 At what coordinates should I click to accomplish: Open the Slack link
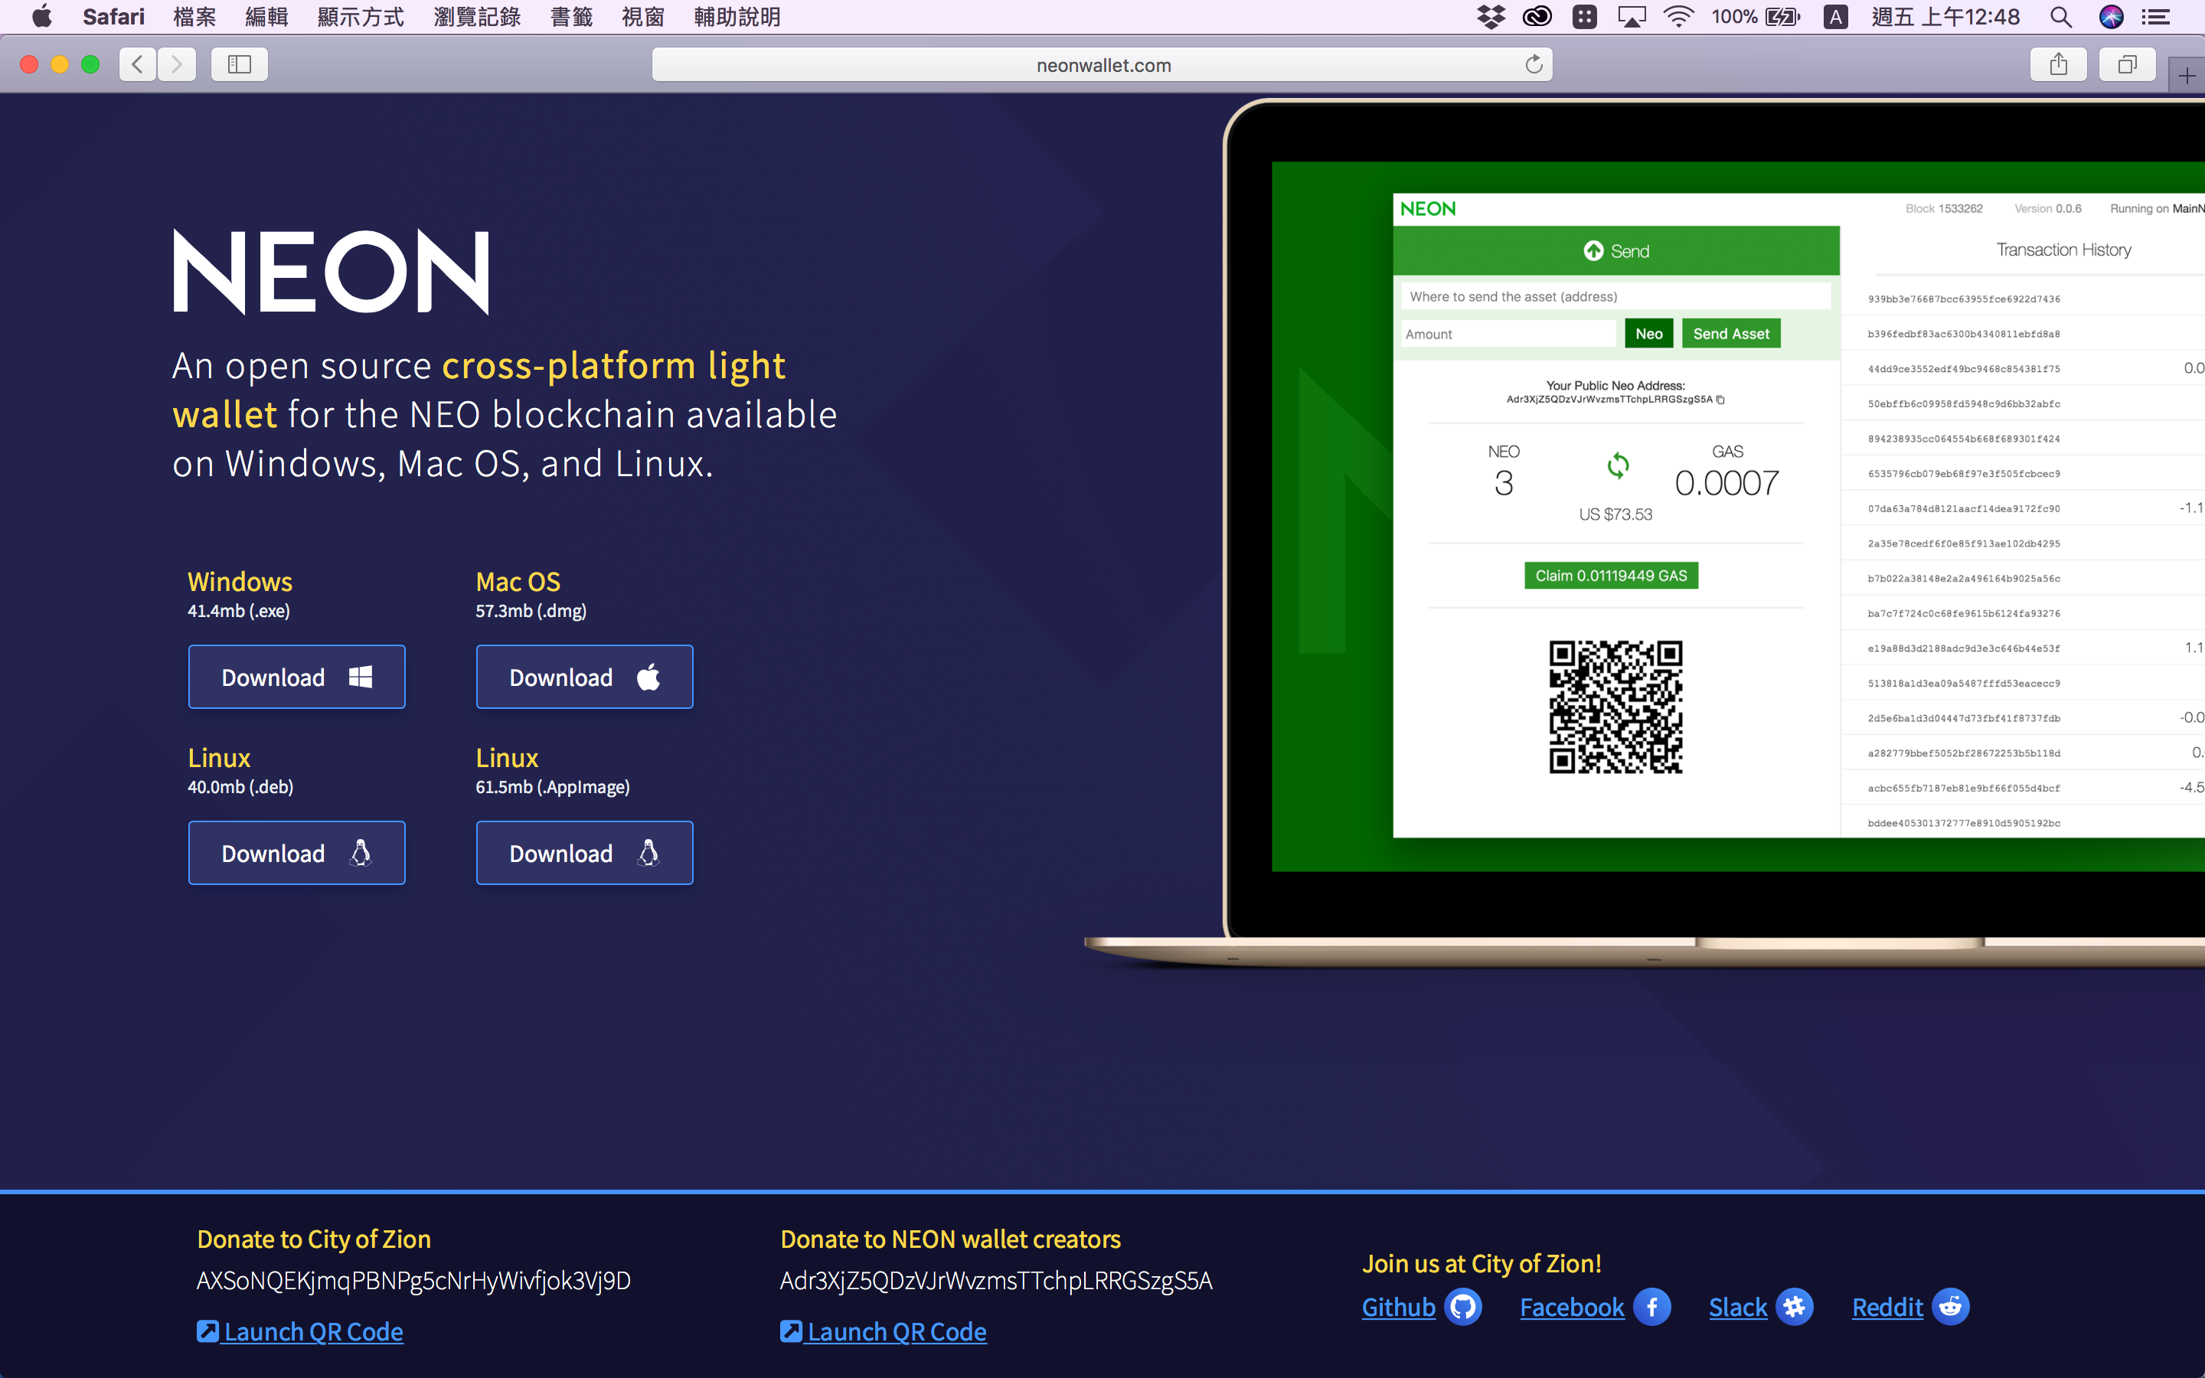click(x=1737, y=1307)
